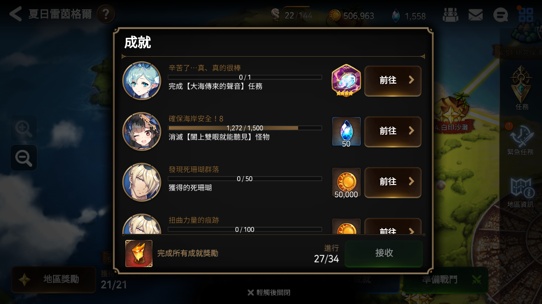Image resolution: width=542 pixels, height=304 pixels.
Task: Click the 地區獎勵 region rewards button
Action: click(x=54, y=280)
